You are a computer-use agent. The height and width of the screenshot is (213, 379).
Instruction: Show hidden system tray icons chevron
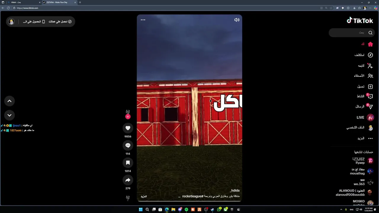tap(341, 209)
